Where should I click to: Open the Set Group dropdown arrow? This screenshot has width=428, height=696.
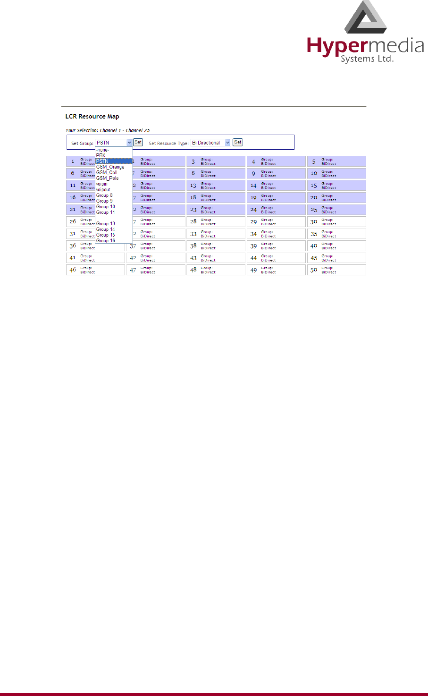coord(129,143)
